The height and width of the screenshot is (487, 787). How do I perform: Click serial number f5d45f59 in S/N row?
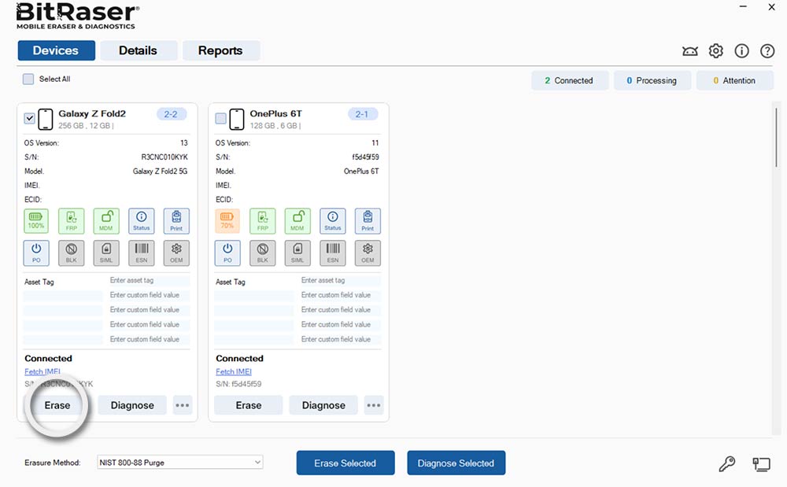point(365,157)
